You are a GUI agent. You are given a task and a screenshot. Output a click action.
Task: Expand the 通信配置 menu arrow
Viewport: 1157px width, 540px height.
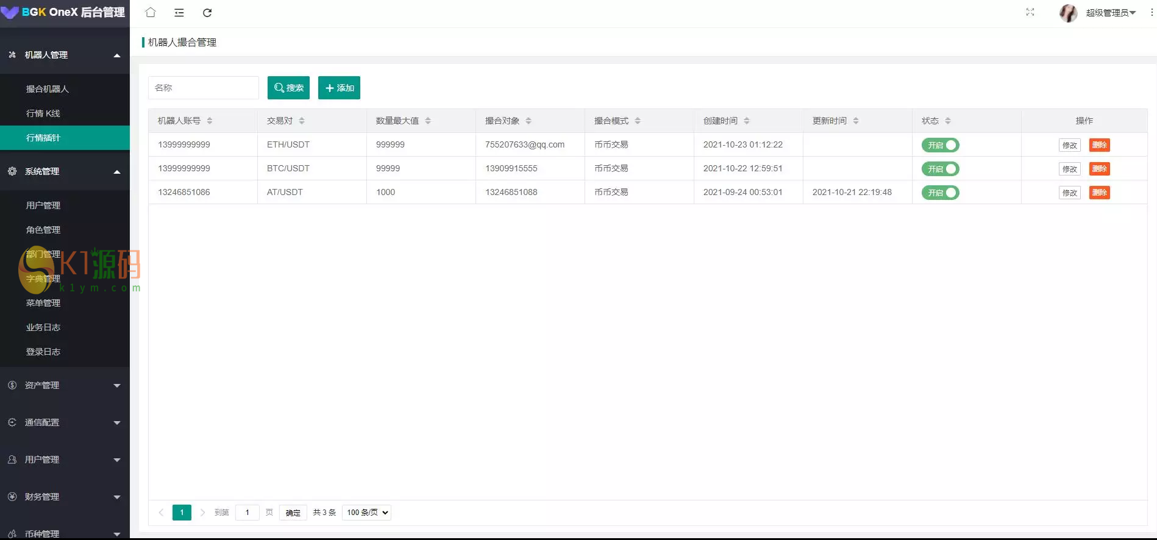tap(117, 423)
